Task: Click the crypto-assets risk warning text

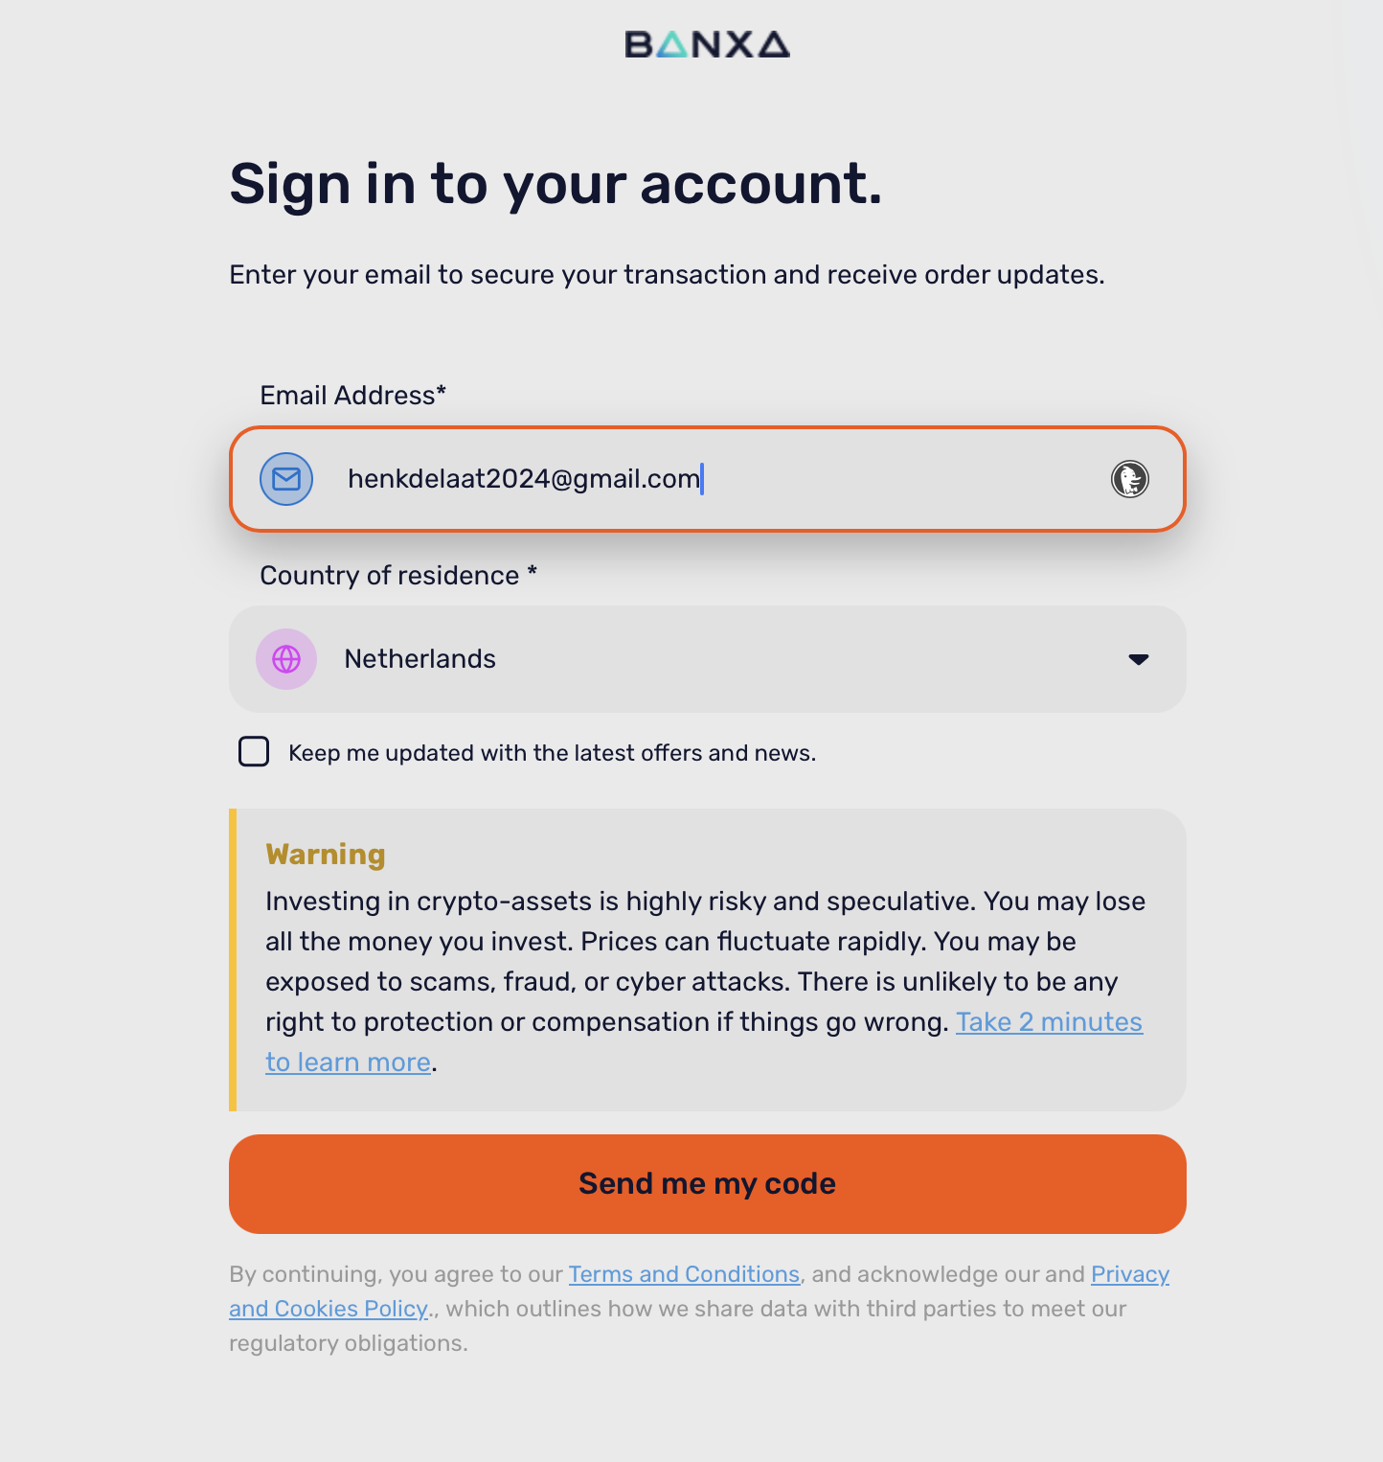Action: coord(706,981)
